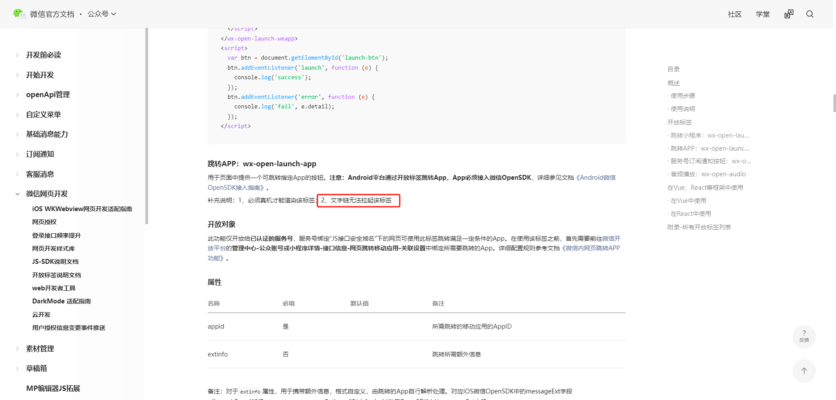Click the language translate icon
The width and height of the screenshot is (836, 400).
[x=789, y=14]
